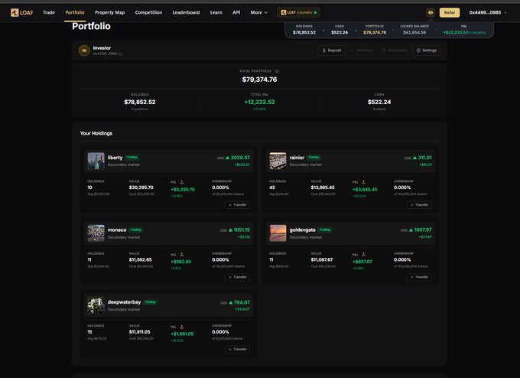Open the rainier property thumbnail
This screenshot has width=520, height=378.
click(x=278, y=161)
